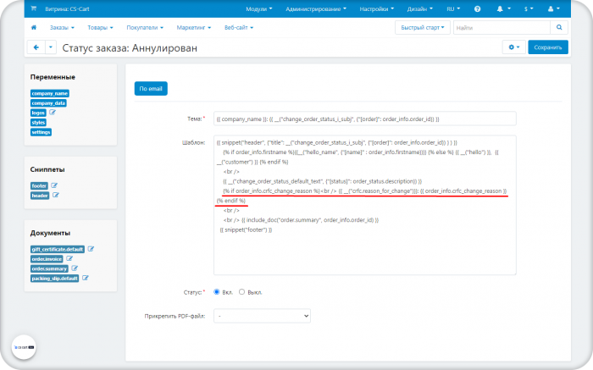This screenshot has height=370, width=593.
Task: Open the RU language selector
Action: 453,8
